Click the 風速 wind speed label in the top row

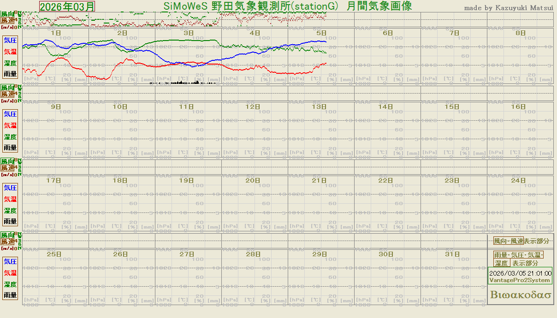[x=7, y=20]
